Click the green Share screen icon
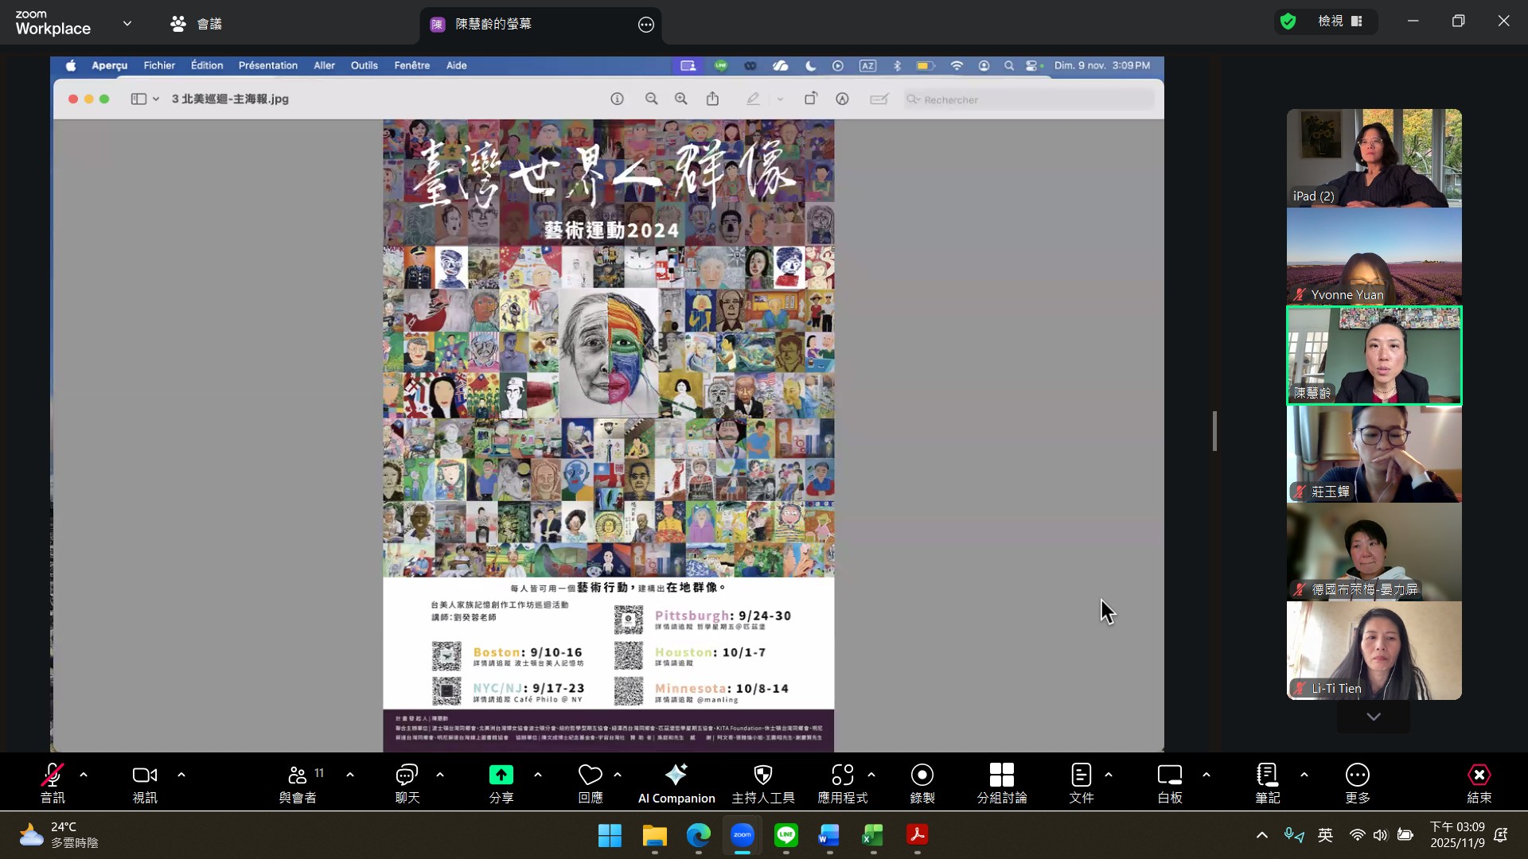Viewport: 1528px width, 859px height. point(501,775)
